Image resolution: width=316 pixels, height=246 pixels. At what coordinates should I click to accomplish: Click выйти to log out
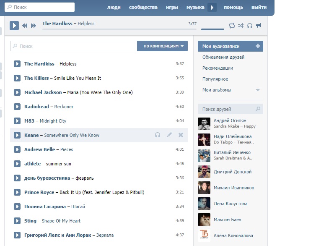click(x=259, y=7)
